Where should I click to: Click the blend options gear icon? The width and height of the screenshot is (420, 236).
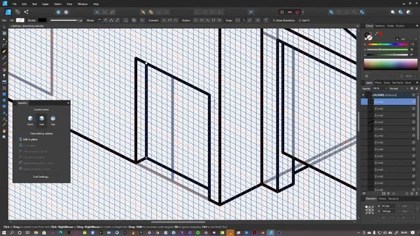pyautogui.click(x=412, y=88)
